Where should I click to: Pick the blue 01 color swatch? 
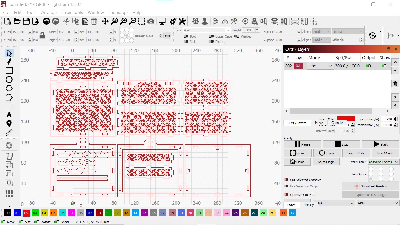[x=17, y=213]
